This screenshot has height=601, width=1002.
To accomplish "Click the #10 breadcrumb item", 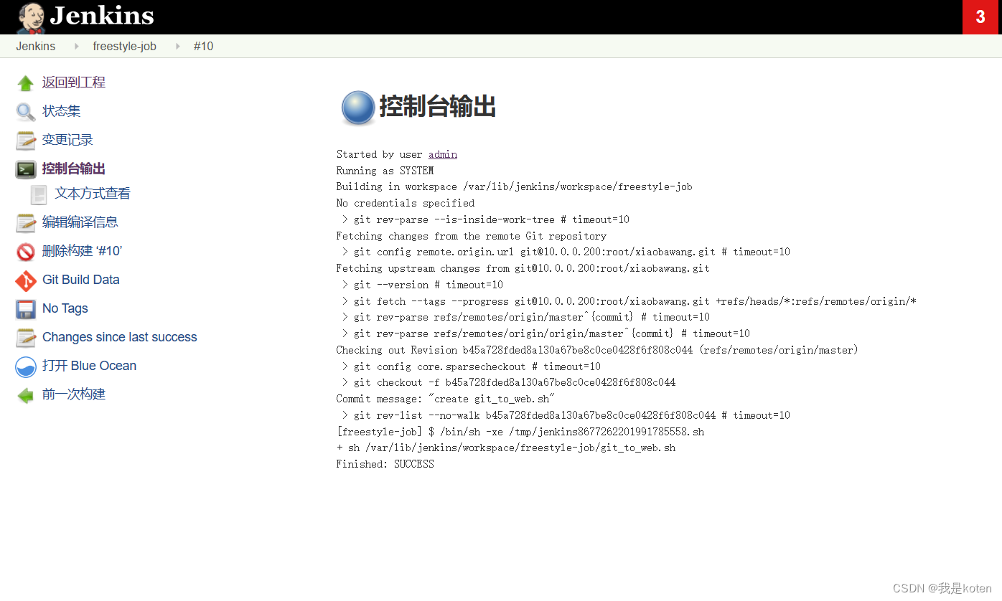I will [x=203, y=46].
